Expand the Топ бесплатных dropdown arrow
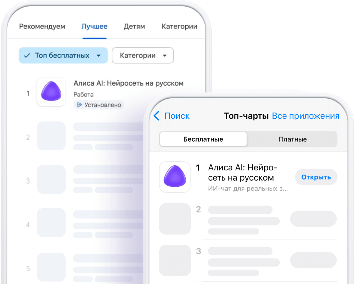364x284 pixels. click(x=98, y=56)
